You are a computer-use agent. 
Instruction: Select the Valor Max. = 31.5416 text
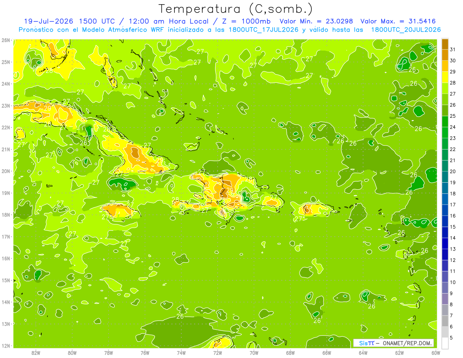(399, 21)
